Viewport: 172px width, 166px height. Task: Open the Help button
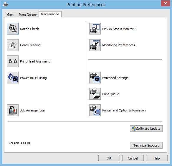[157, 158]
